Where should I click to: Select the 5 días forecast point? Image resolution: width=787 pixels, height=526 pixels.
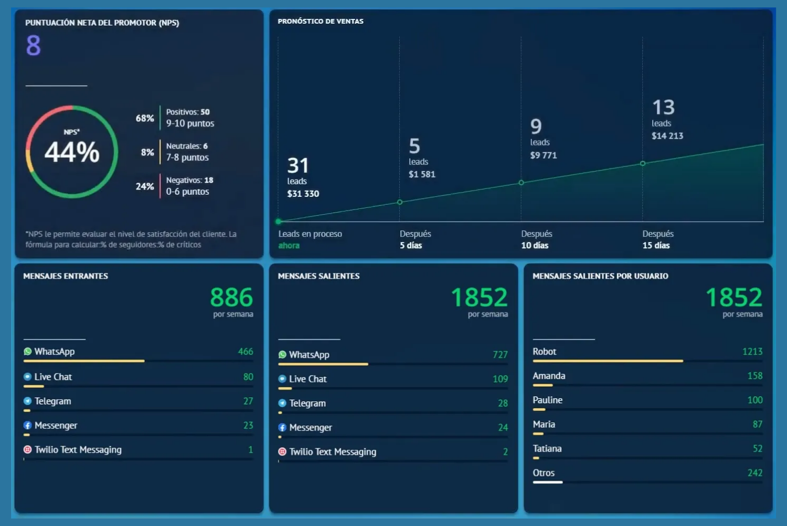[400, 202]
